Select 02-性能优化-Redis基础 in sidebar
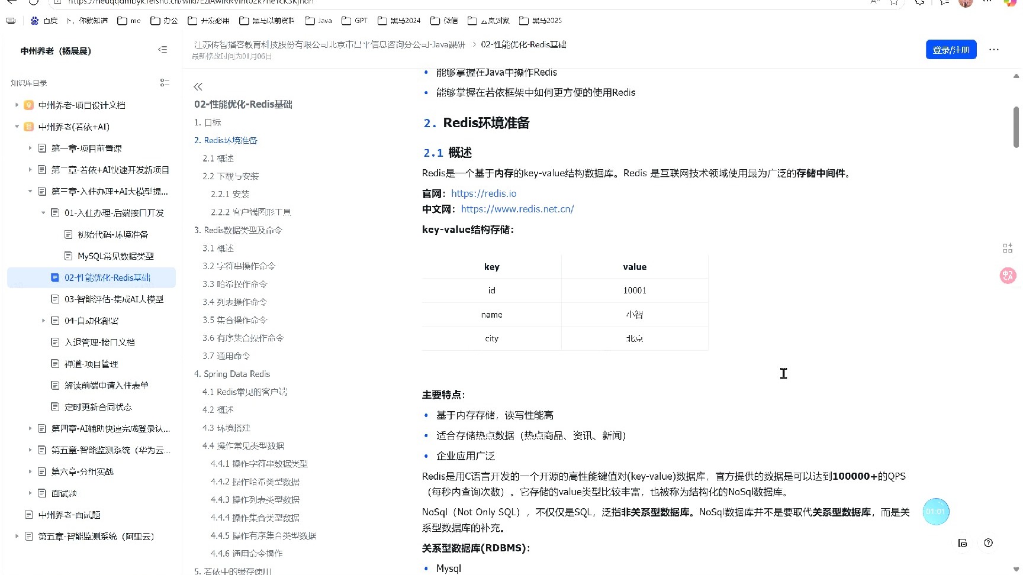 click(92, 277)
